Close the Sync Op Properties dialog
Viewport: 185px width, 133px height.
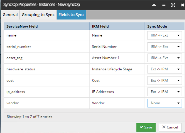click(183, 5)
